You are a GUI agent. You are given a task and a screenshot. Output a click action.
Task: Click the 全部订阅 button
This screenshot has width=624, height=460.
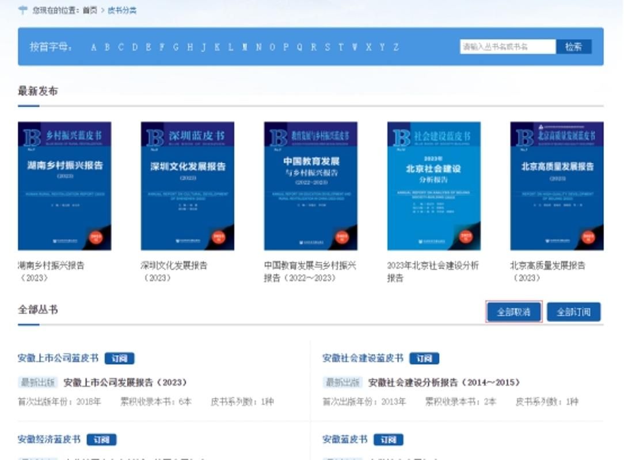573,312
